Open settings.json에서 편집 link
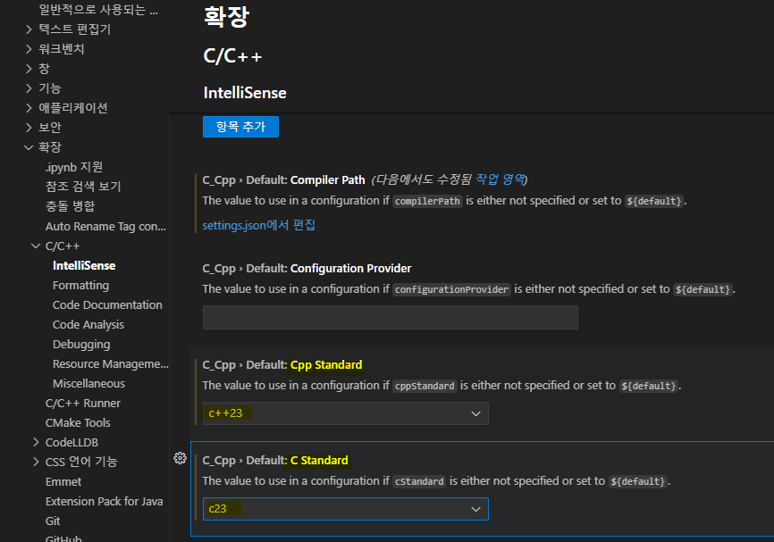 [x=258, y=225]
